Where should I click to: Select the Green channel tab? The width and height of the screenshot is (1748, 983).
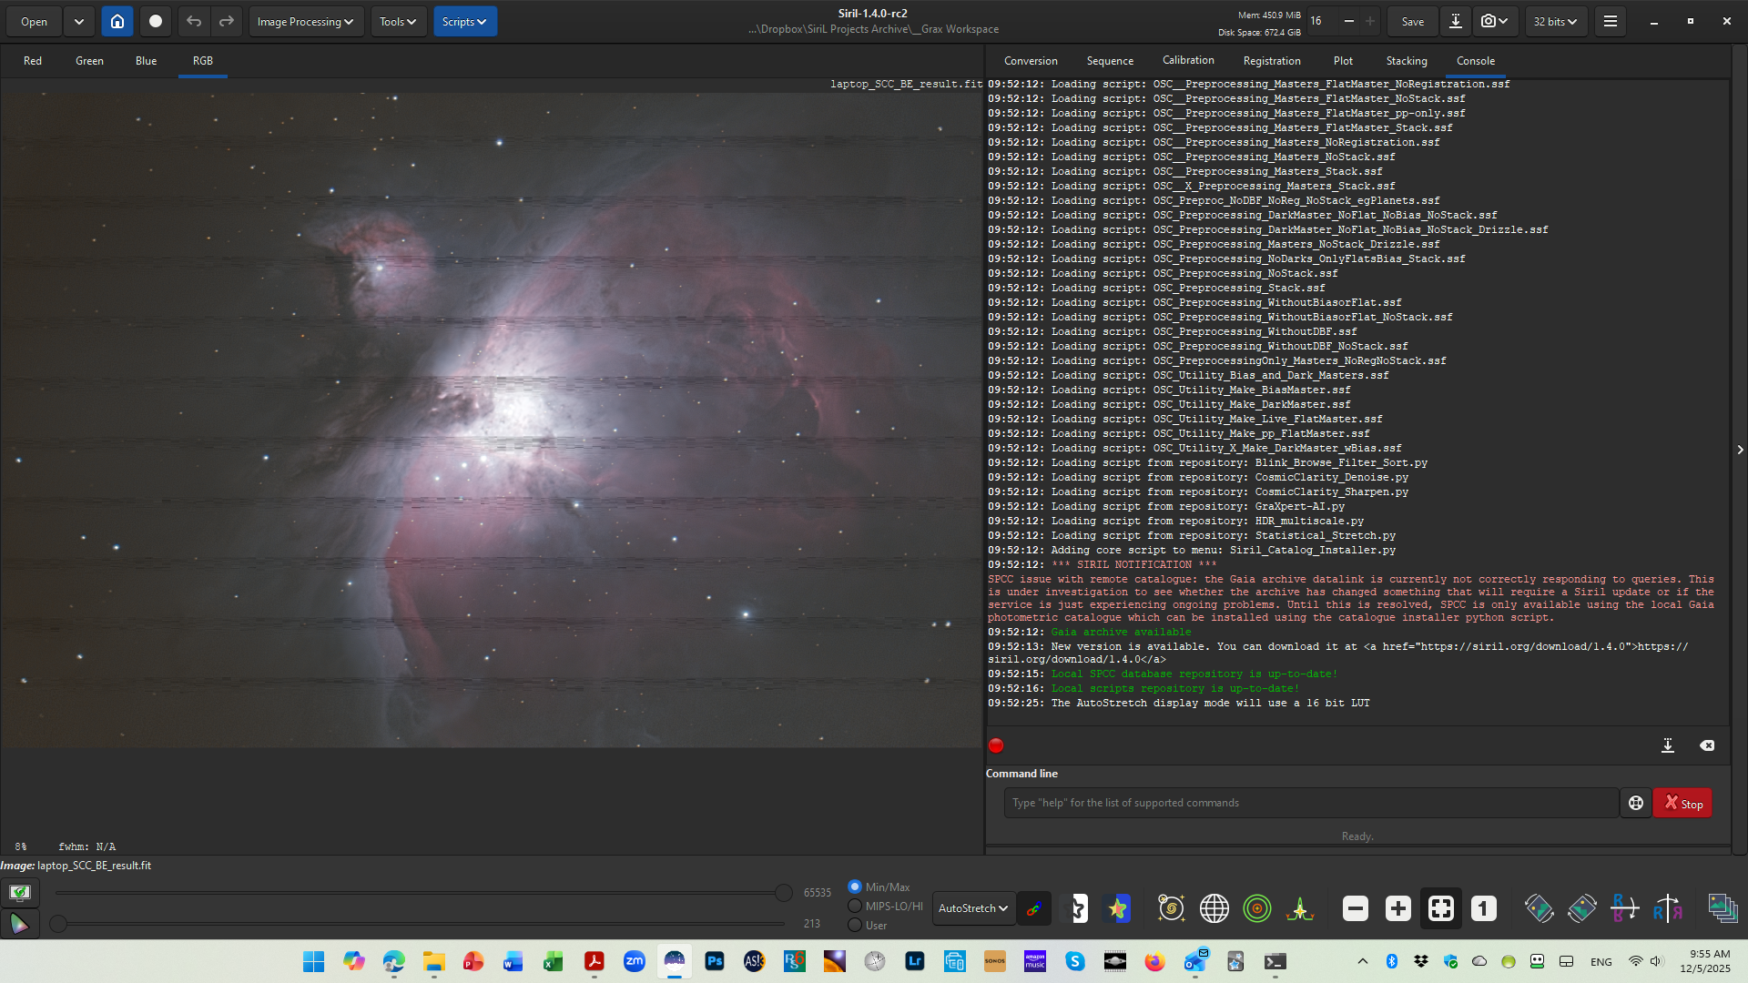pyautogui.click(x=89, y=61)
